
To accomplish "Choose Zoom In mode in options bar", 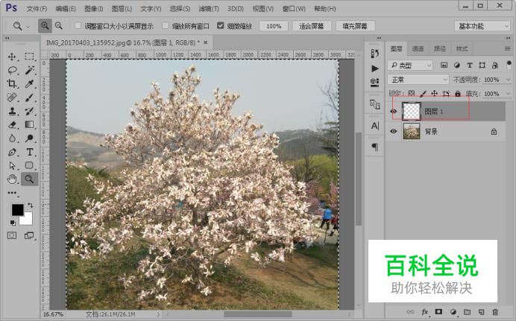I will [45, 25].
